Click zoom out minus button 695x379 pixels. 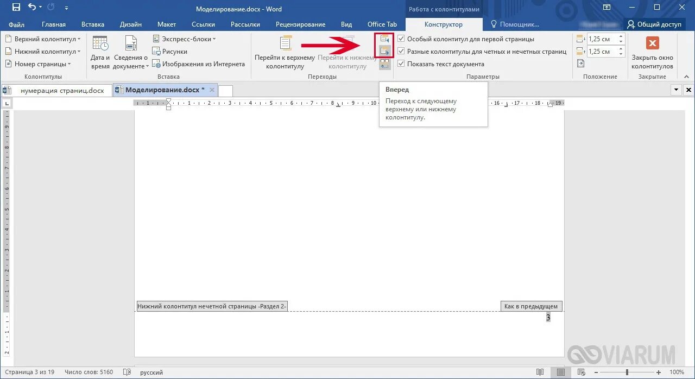pos(597,372)
